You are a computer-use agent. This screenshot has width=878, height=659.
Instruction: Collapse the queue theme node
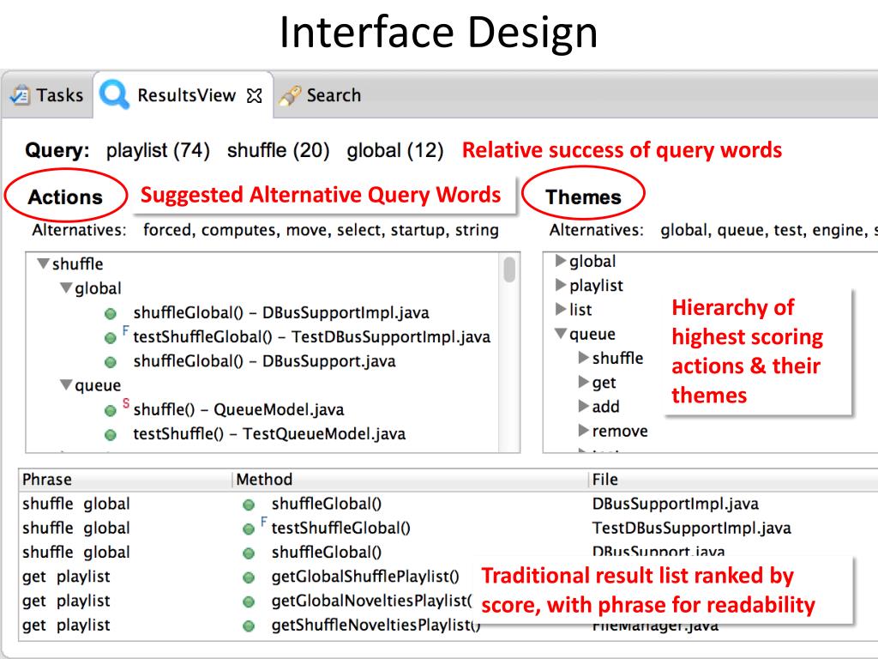[x=561, y=334]
